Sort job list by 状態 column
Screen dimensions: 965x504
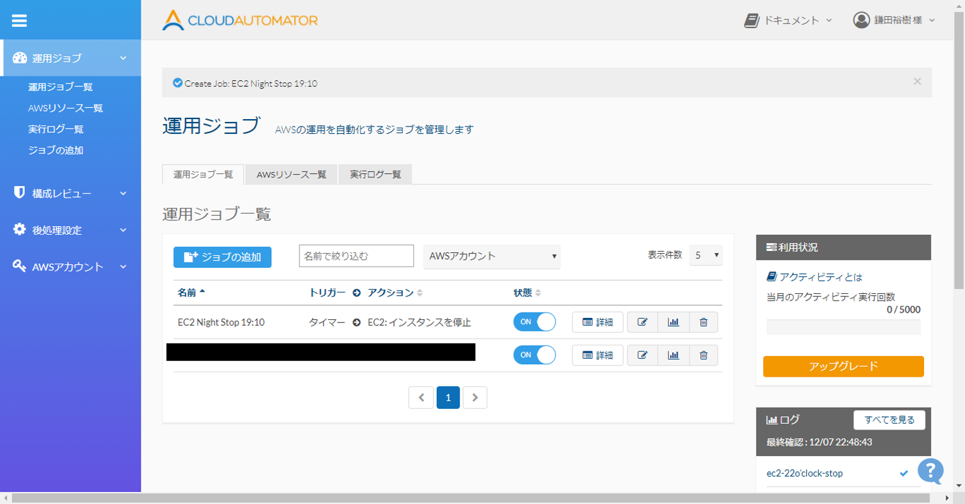coord(527,292)
